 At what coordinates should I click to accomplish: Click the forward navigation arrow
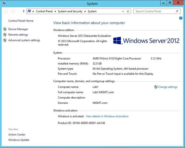point(13,11)
